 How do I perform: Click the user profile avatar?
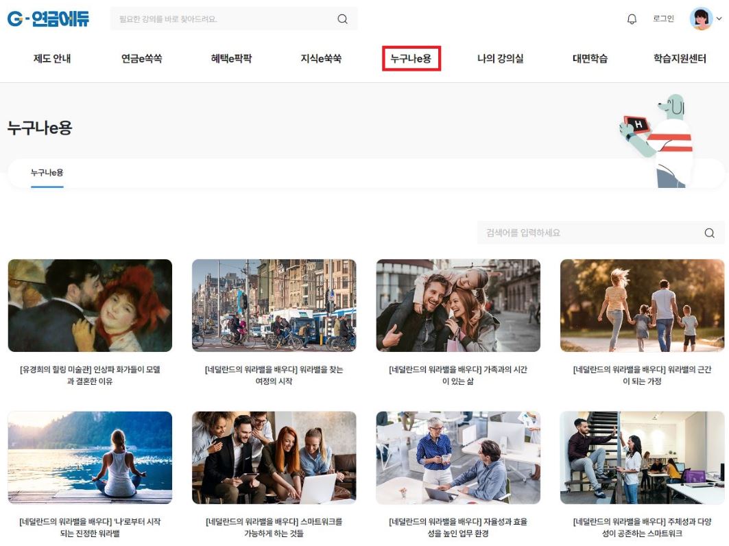coord(701,19)
